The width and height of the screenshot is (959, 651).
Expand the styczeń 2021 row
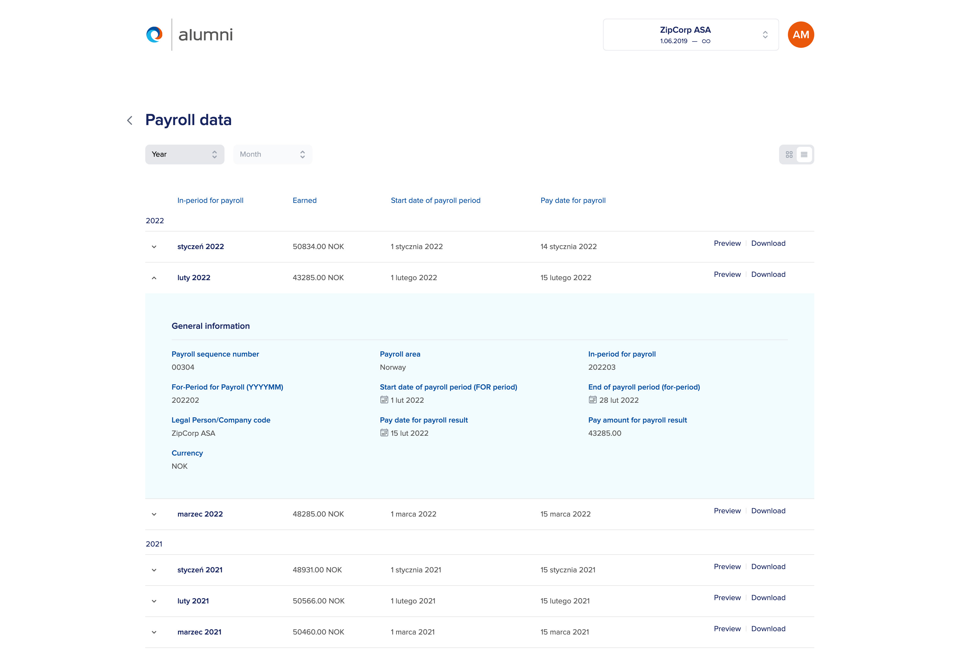click(154, 570)
